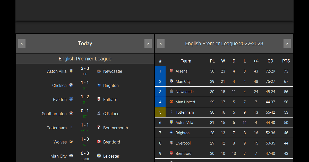Screen dimensions: 309x162
Task: Click the Leicester badge in the Man City fixture
Action: point(99,156)
